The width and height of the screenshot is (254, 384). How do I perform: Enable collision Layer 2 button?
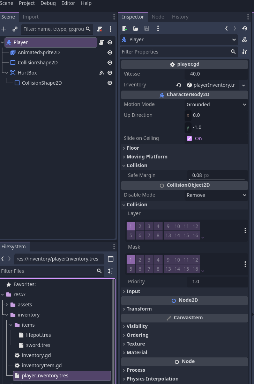[140, 226]
